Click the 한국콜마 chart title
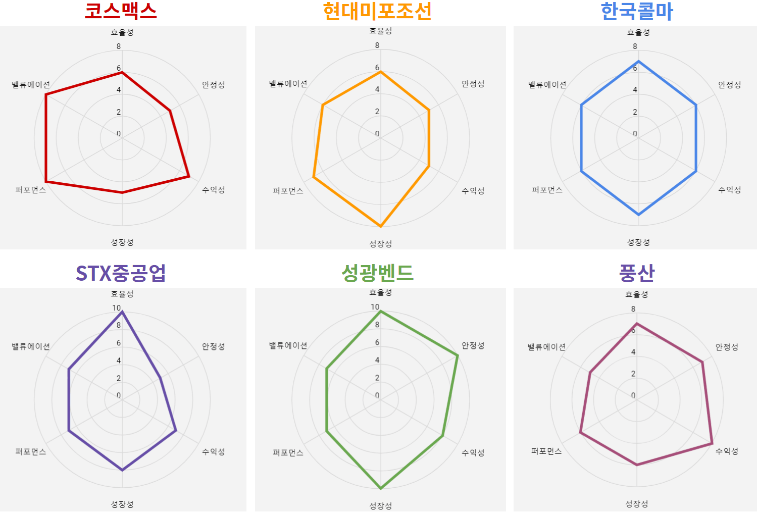Image resolution: width=757 pixels, height=514 pixels. (x=637, y=11)
